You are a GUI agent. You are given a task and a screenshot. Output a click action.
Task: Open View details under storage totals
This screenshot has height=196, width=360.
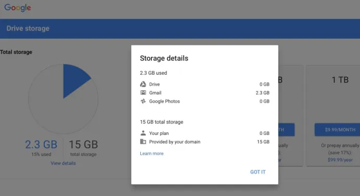coord(63,163)
